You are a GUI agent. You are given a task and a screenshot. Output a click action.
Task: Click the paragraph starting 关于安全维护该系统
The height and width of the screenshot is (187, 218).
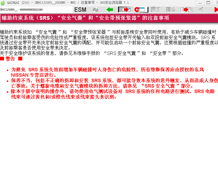pyautogui.click(x=92, y=53)
